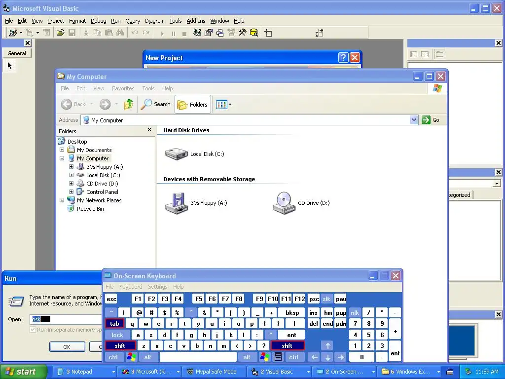Select the Pointer tool in the toolbox
505x379 pixels.
point(10,66)
